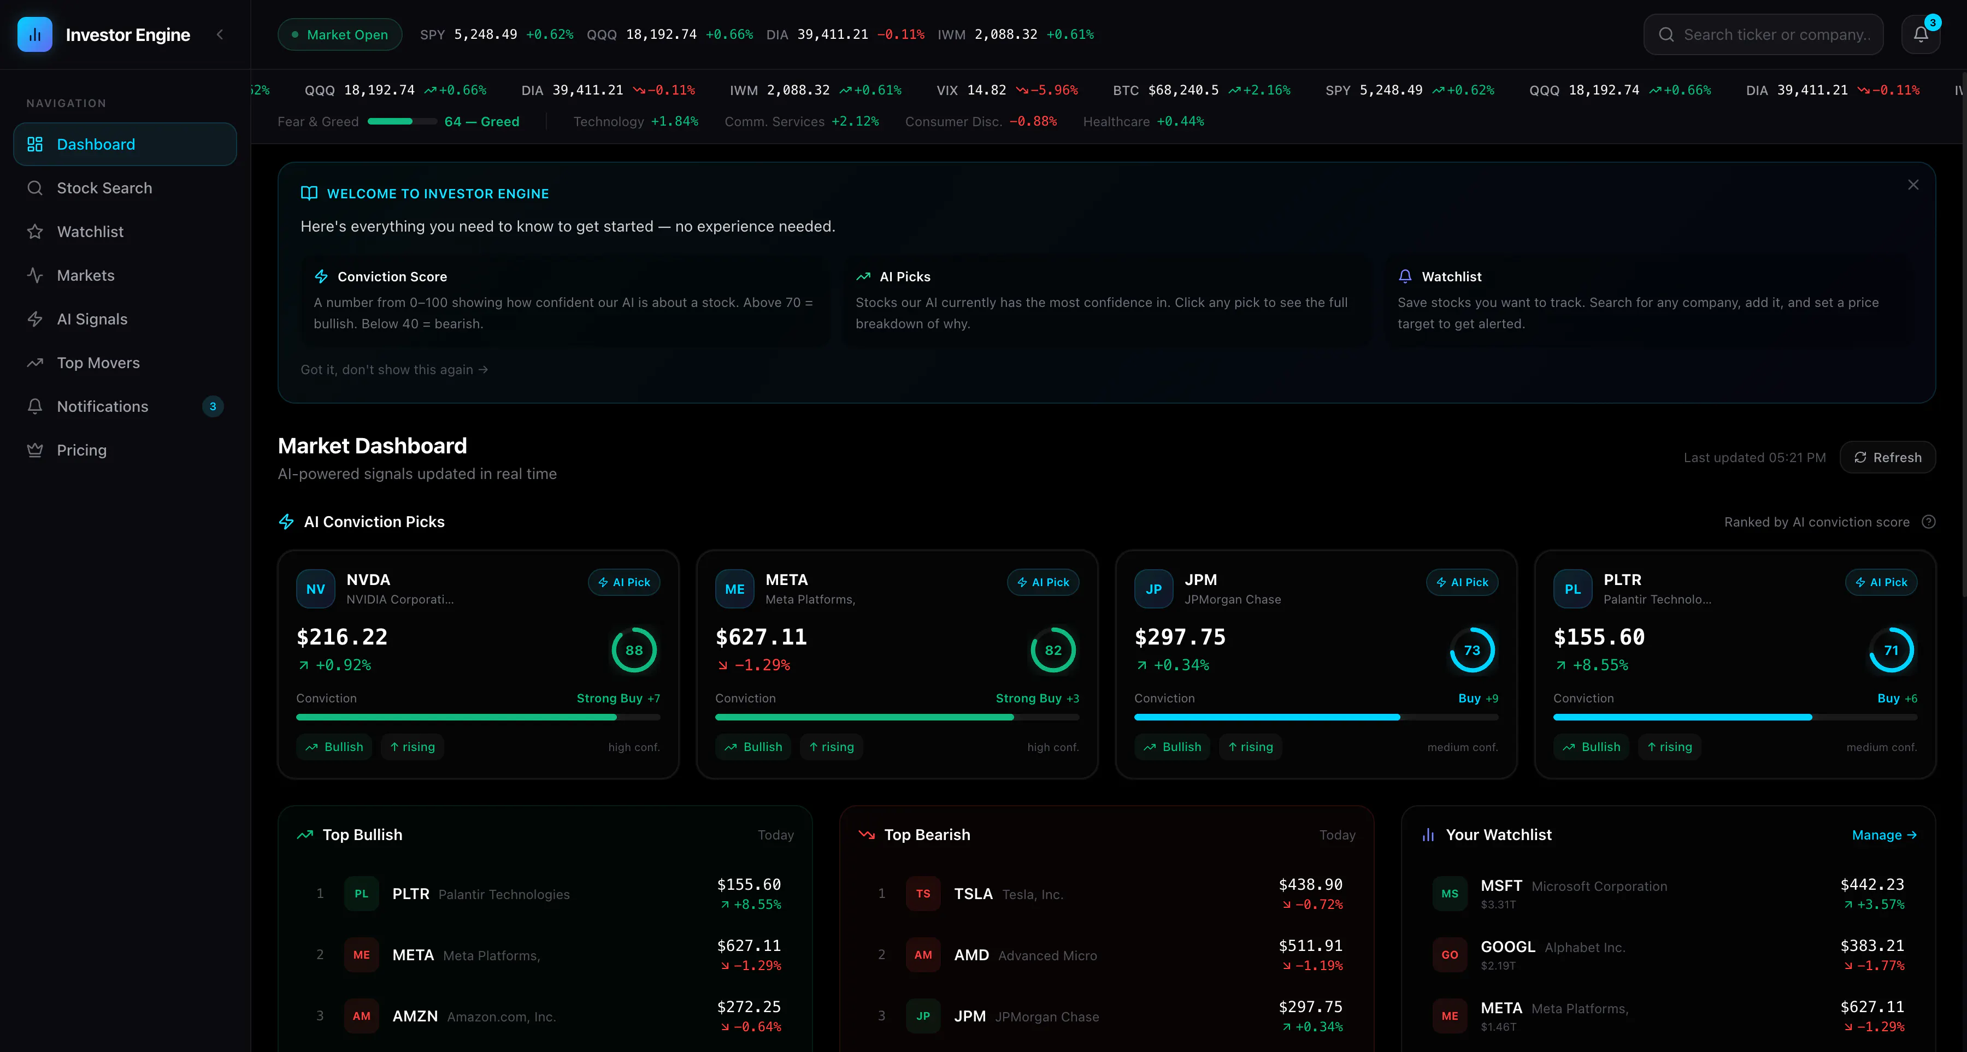Click the book icon beside the welcome heading
1967x1052 pixels.
pos(309,193)
